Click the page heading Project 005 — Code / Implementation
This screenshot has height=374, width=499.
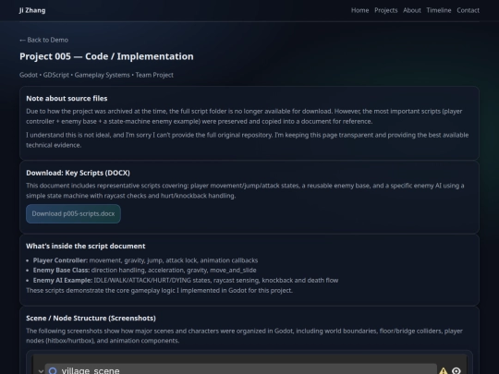click(106, 56)
